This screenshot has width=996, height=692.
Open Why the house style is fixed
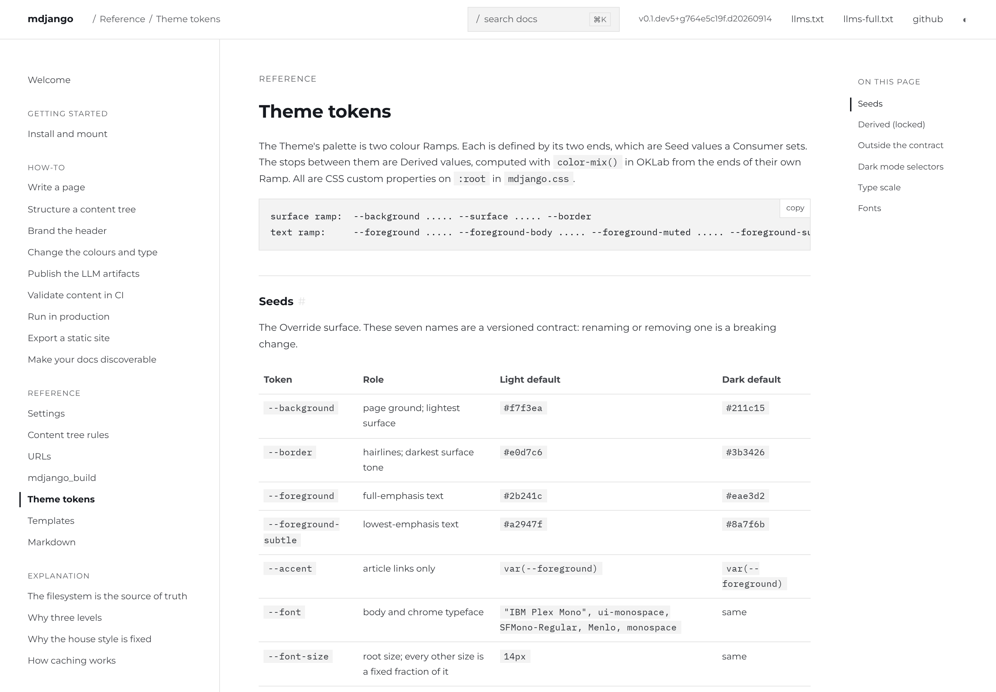click(90, 639)
